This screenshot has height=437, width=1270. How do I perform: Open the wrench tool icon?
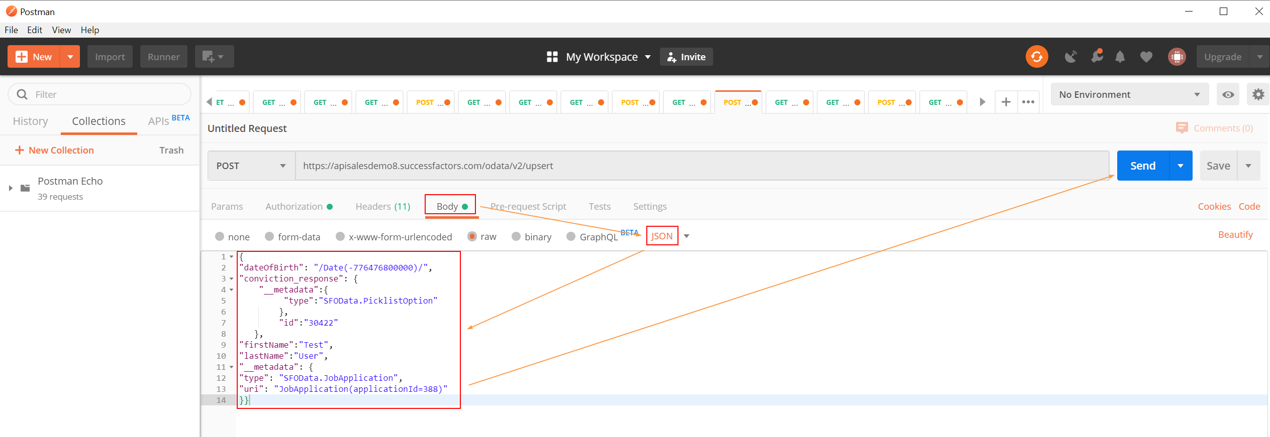(1097, 56)
